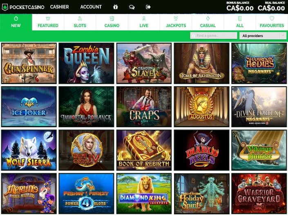Open the Cashier menu
Screen dimensions: 288x216
tap(59, 7)
